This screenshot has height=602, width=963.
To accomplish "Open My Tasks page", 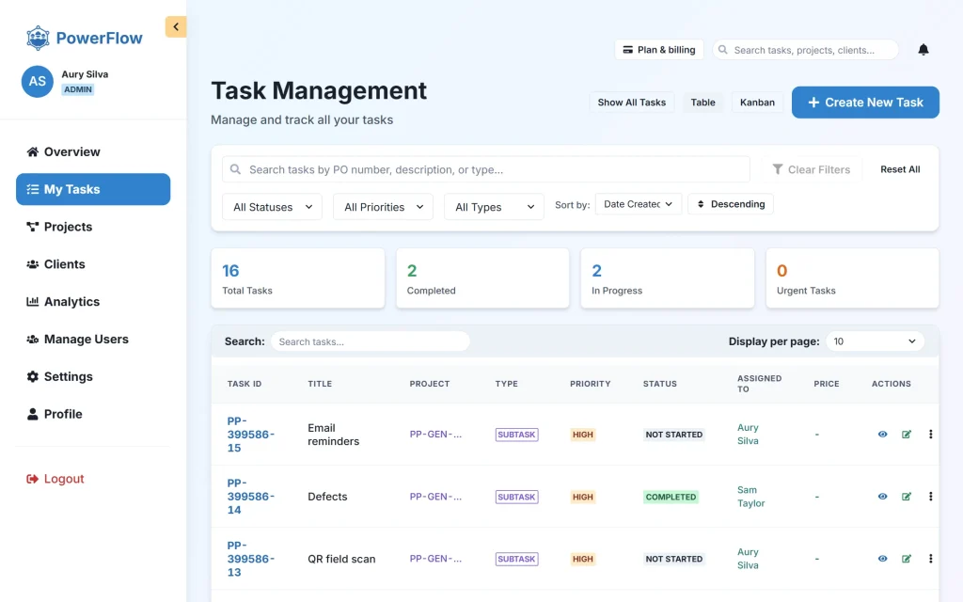I will pos(93,189).
